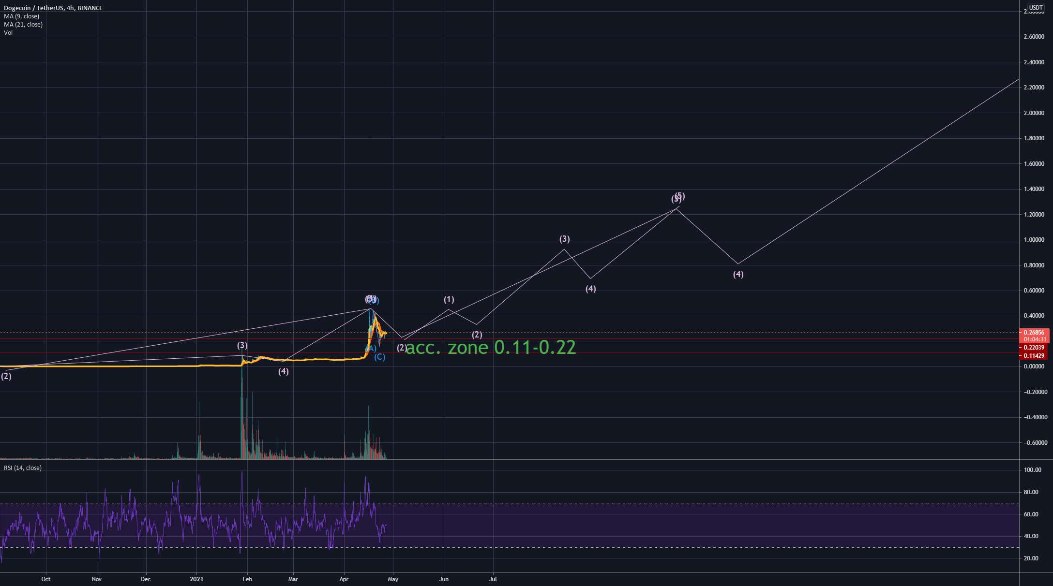The width and height of the screenshot is (1053, 586).
Task: Click the red price label 0.22039
Action: [1034, 348]
